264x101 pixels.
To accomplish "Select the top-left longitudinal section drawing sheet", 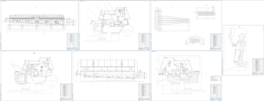I will pos(40,25).
